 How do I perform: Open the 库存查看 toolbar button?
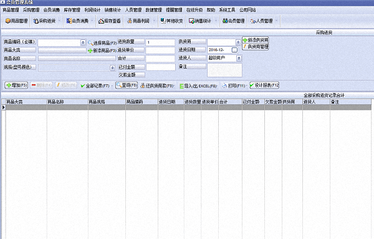(x=110, y=21)
